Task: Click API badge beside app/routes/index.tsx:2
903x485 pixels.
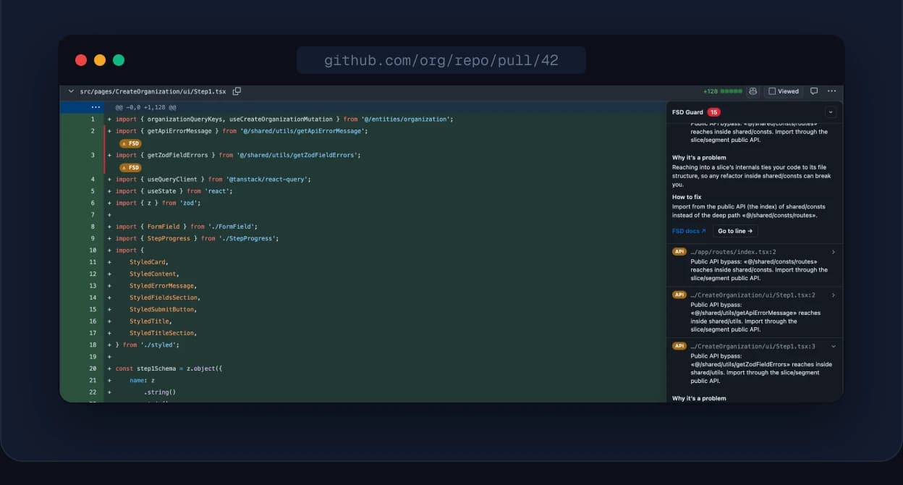Action: pos(679,252)
